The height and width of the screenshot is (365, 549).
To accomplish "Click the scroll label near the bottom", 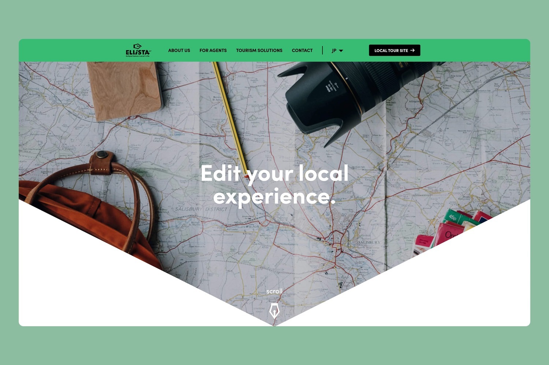I will (x=274, y=291).
